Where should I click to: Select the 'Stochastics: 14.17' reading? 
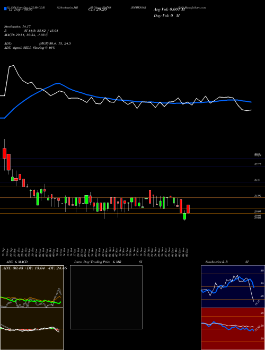point(16,27)
